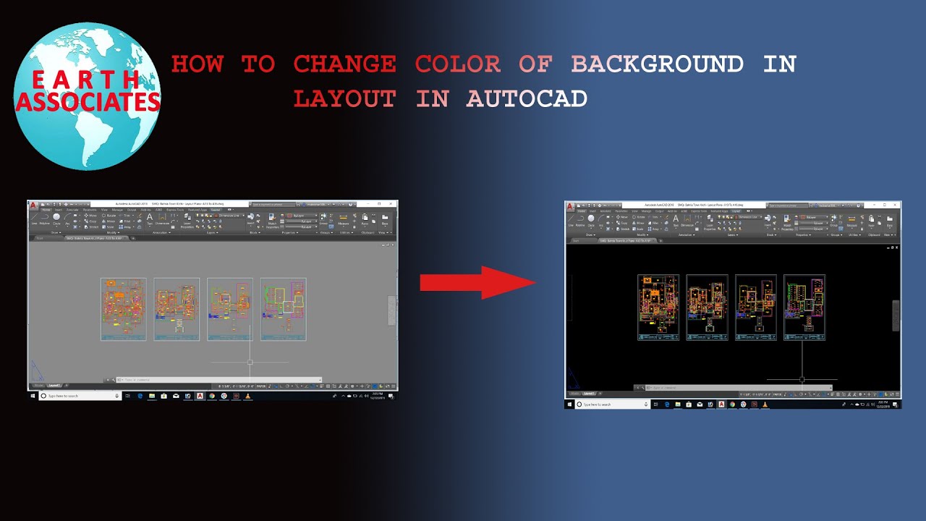926x521 pixels.
Task: Select the Line tool in black-background AutoCAD window
Action: pyautogui.click(x=571, y=221)
